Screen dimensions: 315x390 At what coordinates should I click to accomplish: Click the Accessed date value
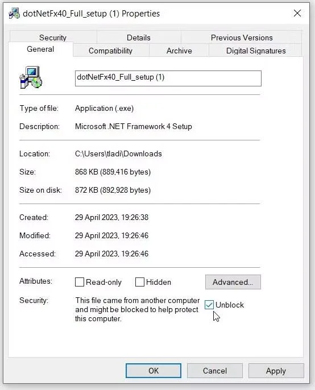pos(111,254)
